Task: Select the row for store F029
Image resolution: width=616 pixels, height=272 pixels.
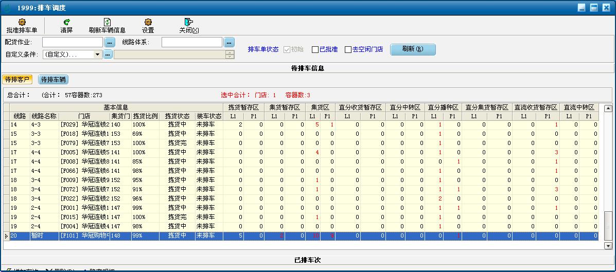Action: 85,124
